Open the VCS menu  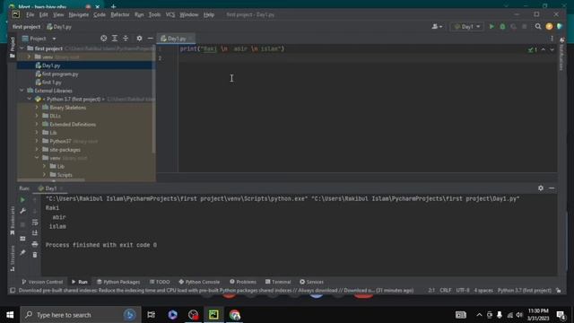(170, 14)
